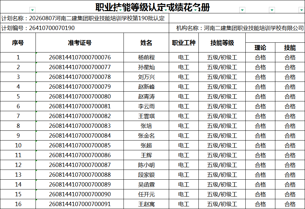Select the 职业工种 column header
The image size is (305, 209).
tap(184, 43)
